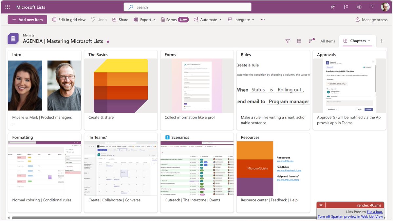Open the 'In Teams' card image
Screen dimensions: 393x221
[121, 169]
